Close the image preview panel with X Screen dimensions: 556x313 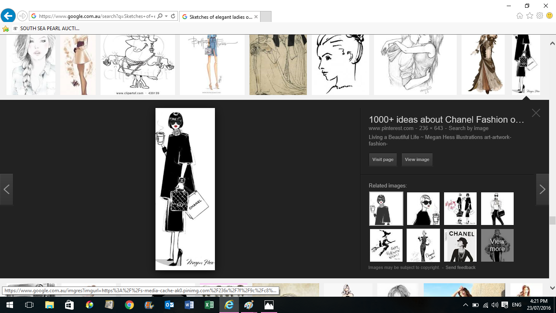pos(536,113)
